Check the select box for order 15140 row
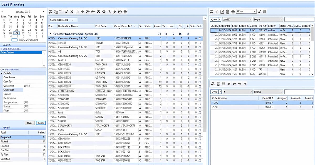 [200, 47]
